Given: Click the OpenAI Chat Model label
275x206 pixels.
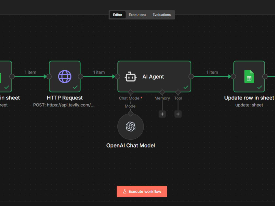Looking at the screenshot, I should point(130,145).
